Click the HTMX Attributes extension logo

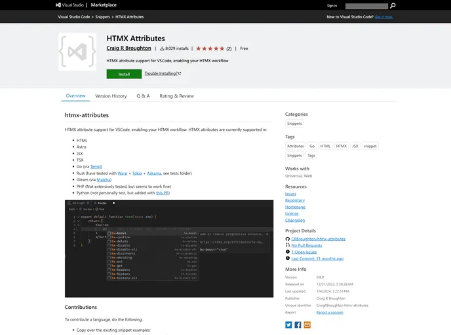coord(77,52)
